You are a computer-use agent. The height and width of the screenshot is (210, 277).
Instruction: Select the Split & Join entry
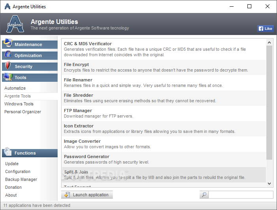(x=164, y=175)
